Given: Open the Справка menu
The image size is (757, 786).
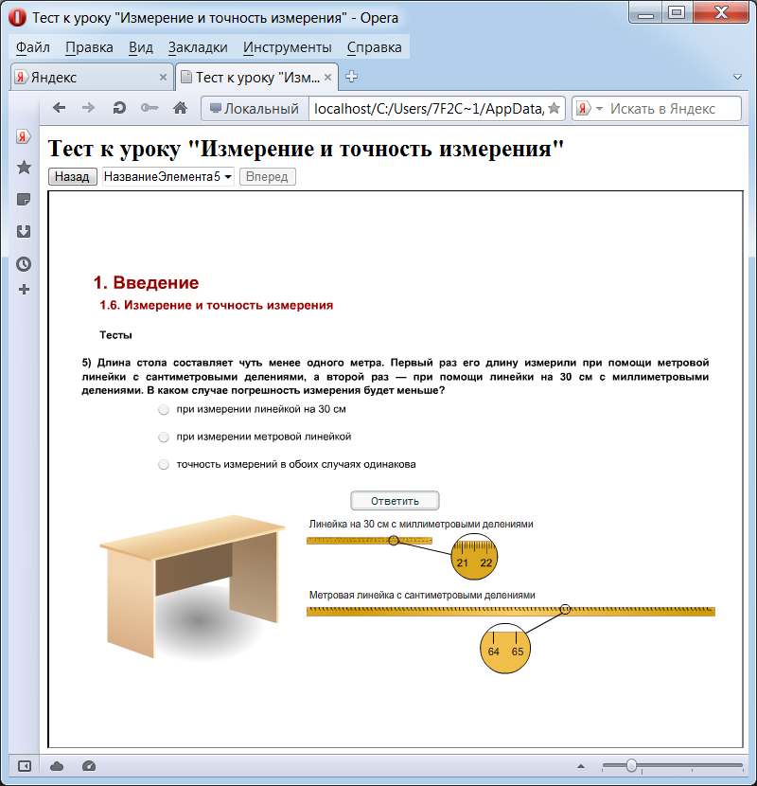Looking at the screenshot, I should (x=374, y=47).
